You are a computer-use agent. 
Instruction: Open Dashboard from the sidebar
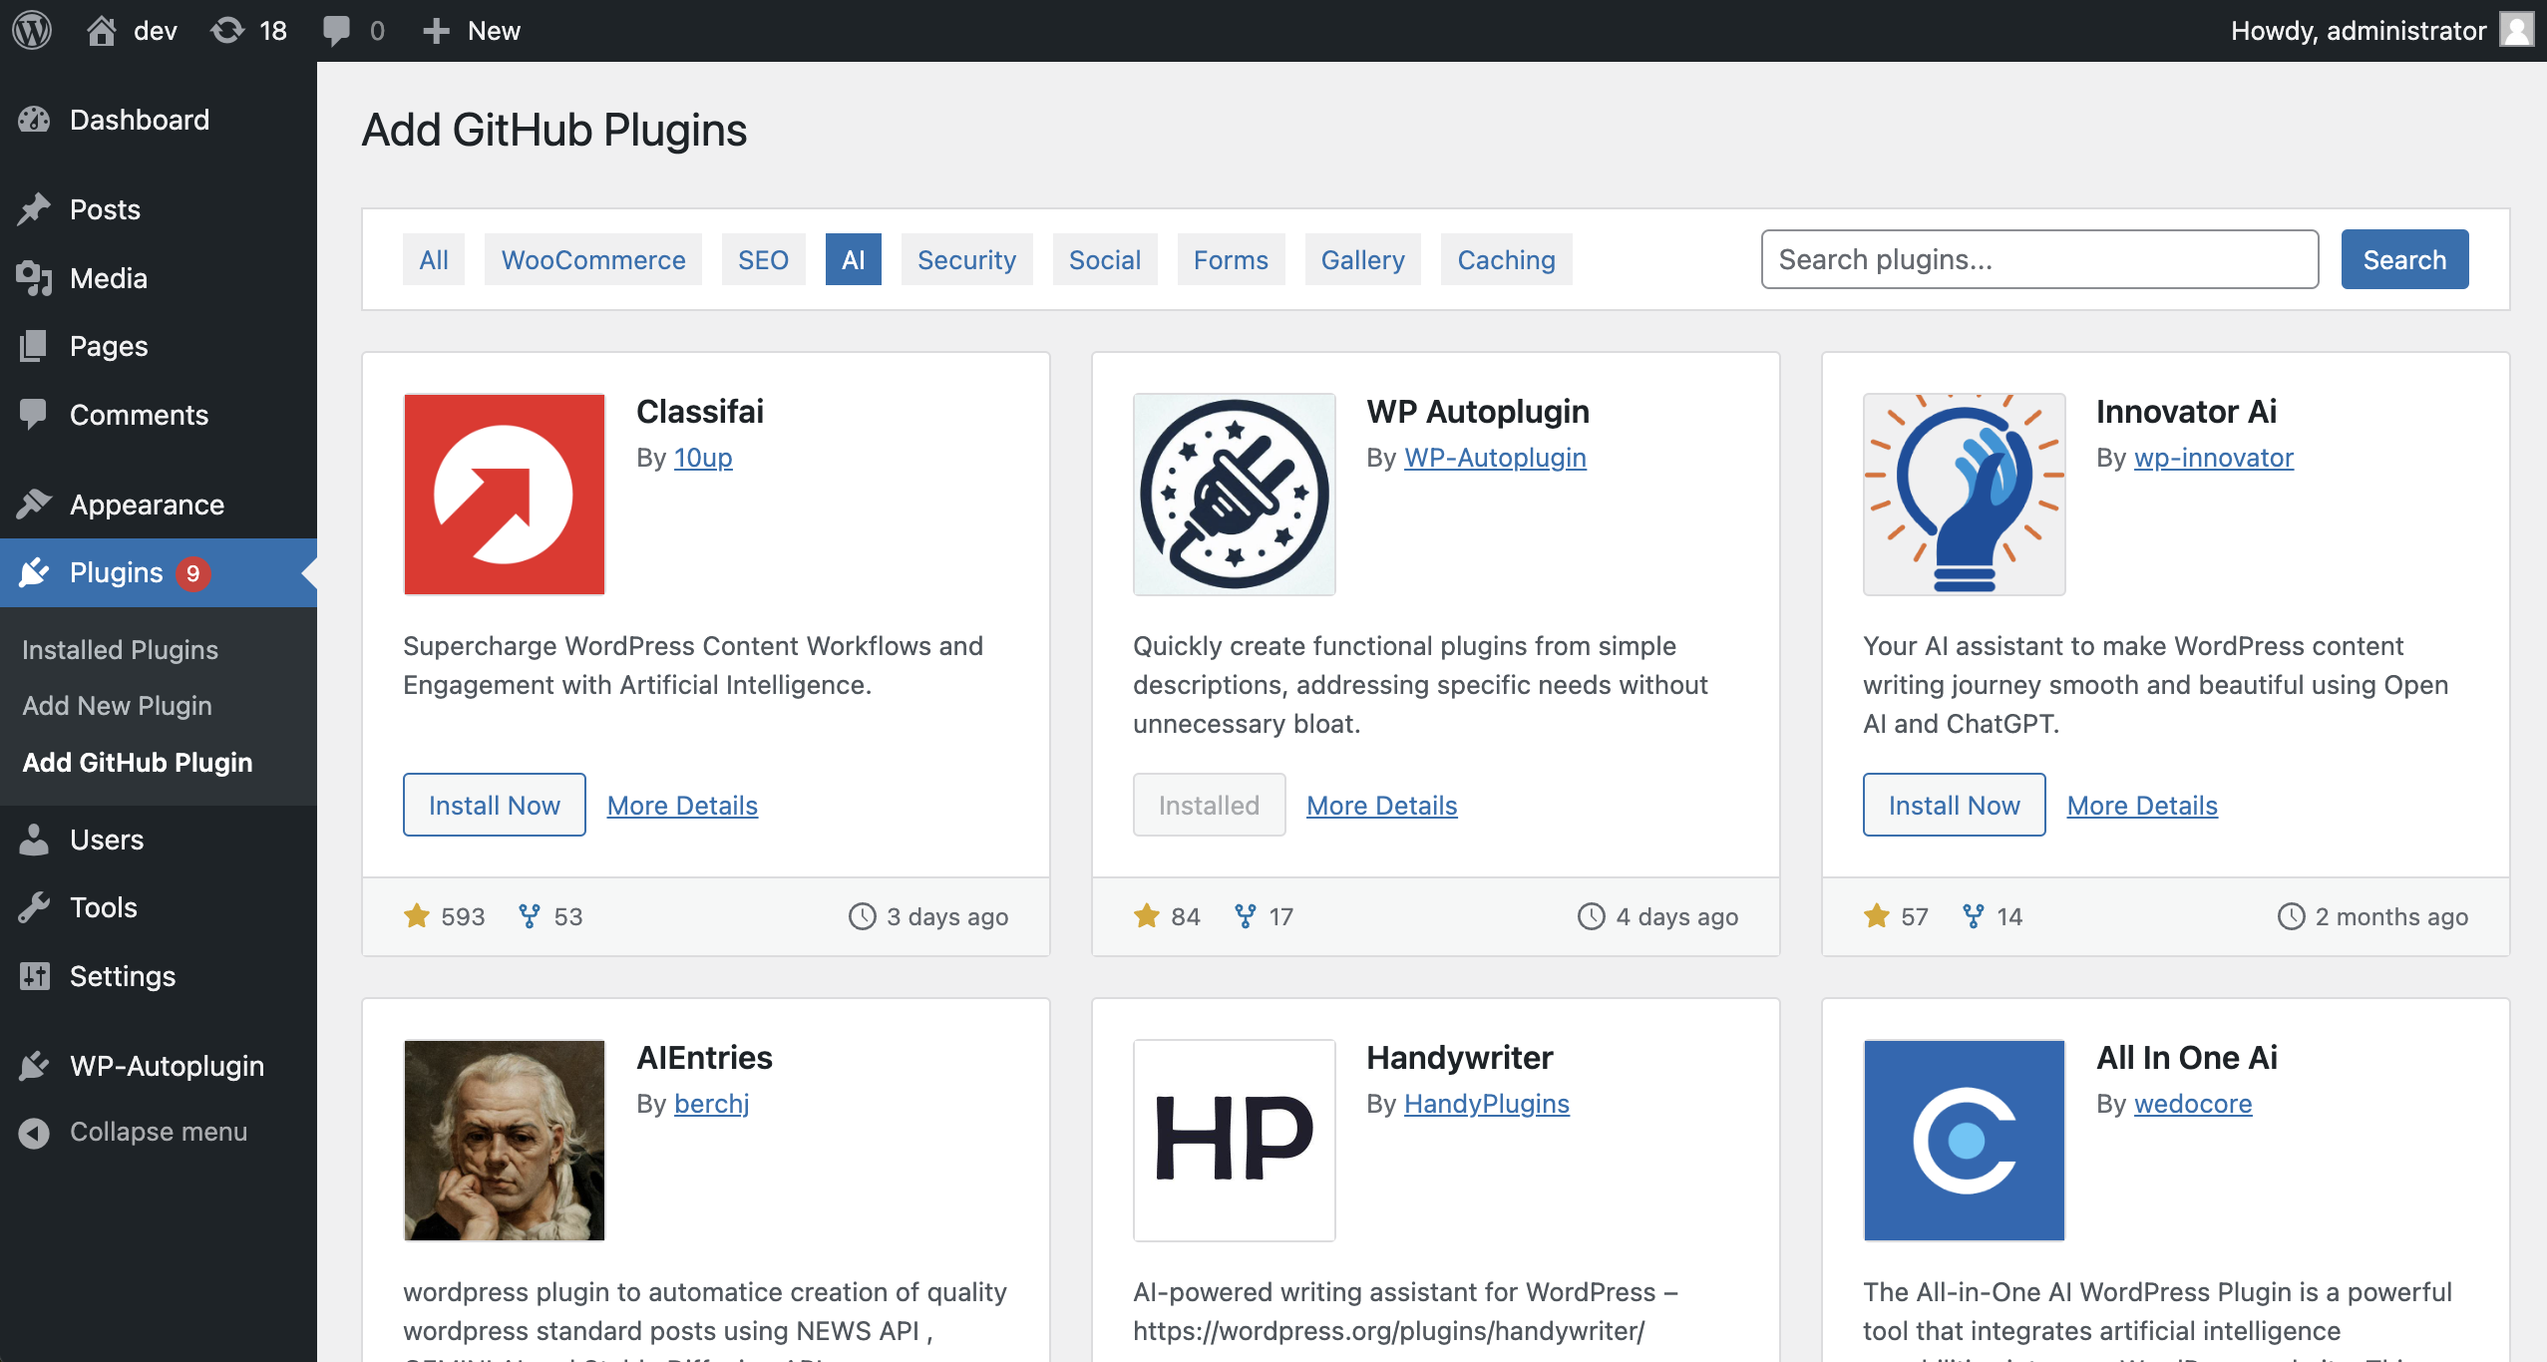pos(139,120)
